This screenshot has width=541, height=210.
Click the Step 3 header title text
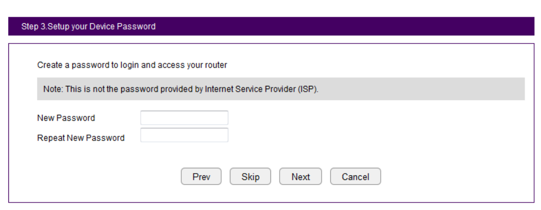[88, 27]
